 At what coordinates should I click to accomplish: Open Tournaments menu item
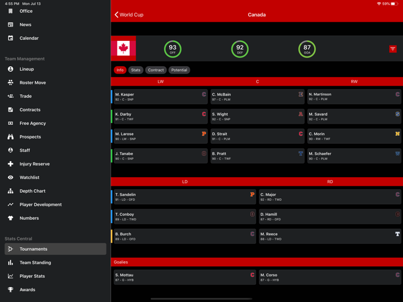[55, 249]
